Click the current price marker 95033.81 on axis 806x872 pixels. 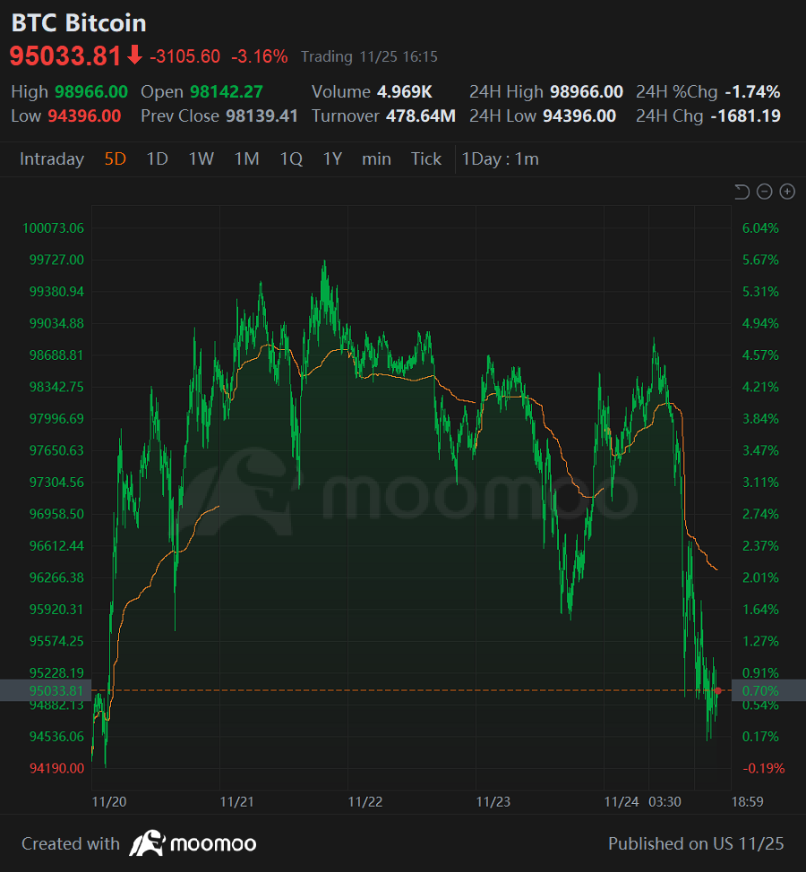coord(49,690)
